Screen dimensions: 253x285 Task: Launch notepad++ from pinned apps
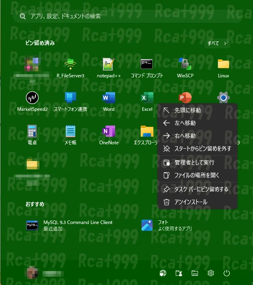(109, 68)
